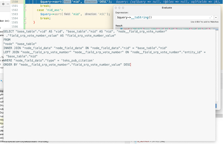Viewport: 223px width, 144px height.
Task: Toggle fold marker on line 1595 closing brace
Action: [25, 23]
